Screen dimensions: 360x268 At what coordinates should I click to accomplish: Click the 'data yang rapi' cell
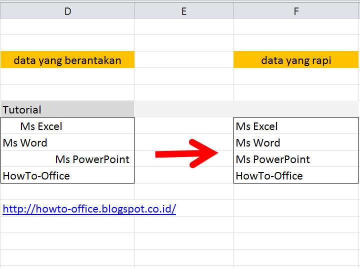[x=296, y=59]
